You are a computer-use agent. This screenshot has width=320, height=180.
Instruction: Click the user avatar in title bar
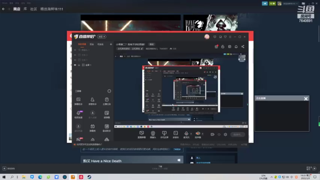(207, 37)
